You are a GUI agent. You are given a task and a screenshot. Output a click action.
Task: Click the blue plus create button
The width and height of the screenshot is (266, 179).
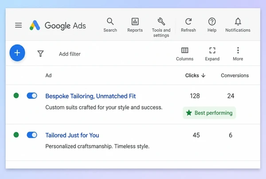point(17,53)
